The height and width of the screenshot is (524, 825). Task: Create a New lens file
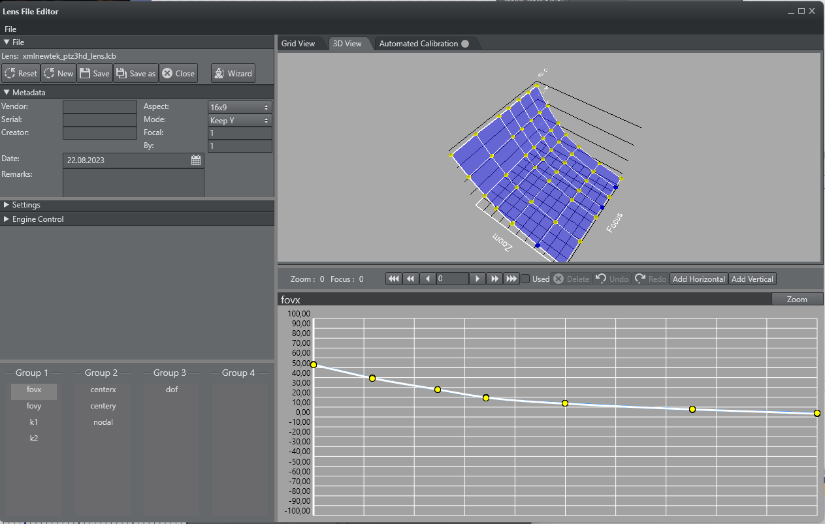pos(59,74)
